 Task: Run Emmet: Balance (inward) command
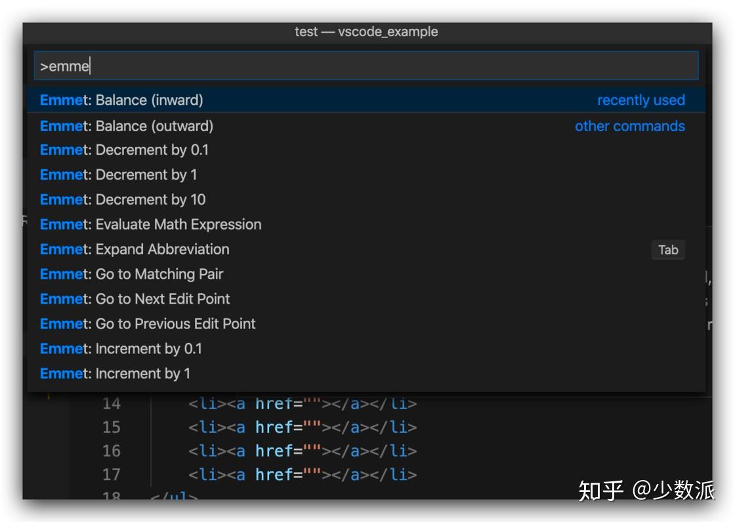point(121,100)
